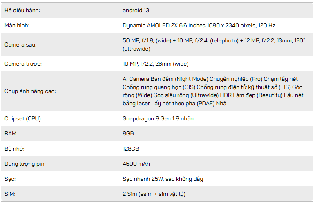Click the "Bộ nhớ:" label
Image resolution: width=315 pixels, height=202 pixels.
[x=14, y=149]
